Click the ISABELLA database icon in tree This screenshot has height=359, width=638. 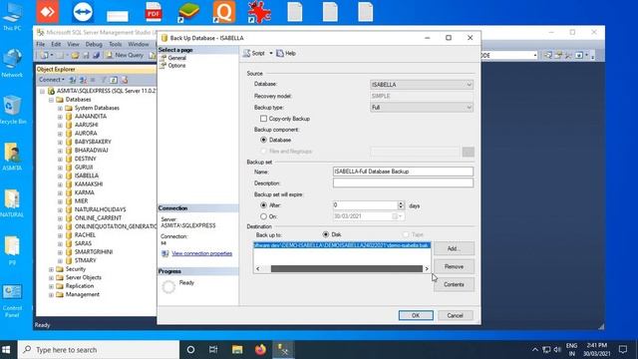coord(69,176)
